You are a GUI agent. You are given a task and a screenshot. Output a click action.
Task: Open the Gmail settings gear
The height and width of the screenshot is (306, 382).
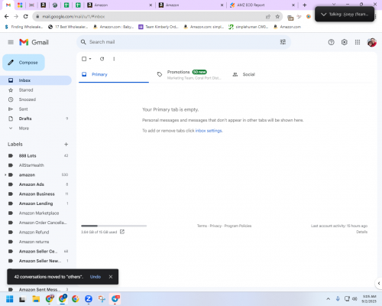[345, 42]
